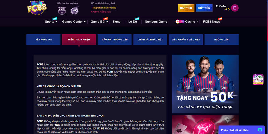
Task: Expand the Sports dropdown menu
Action: [56, 22]
